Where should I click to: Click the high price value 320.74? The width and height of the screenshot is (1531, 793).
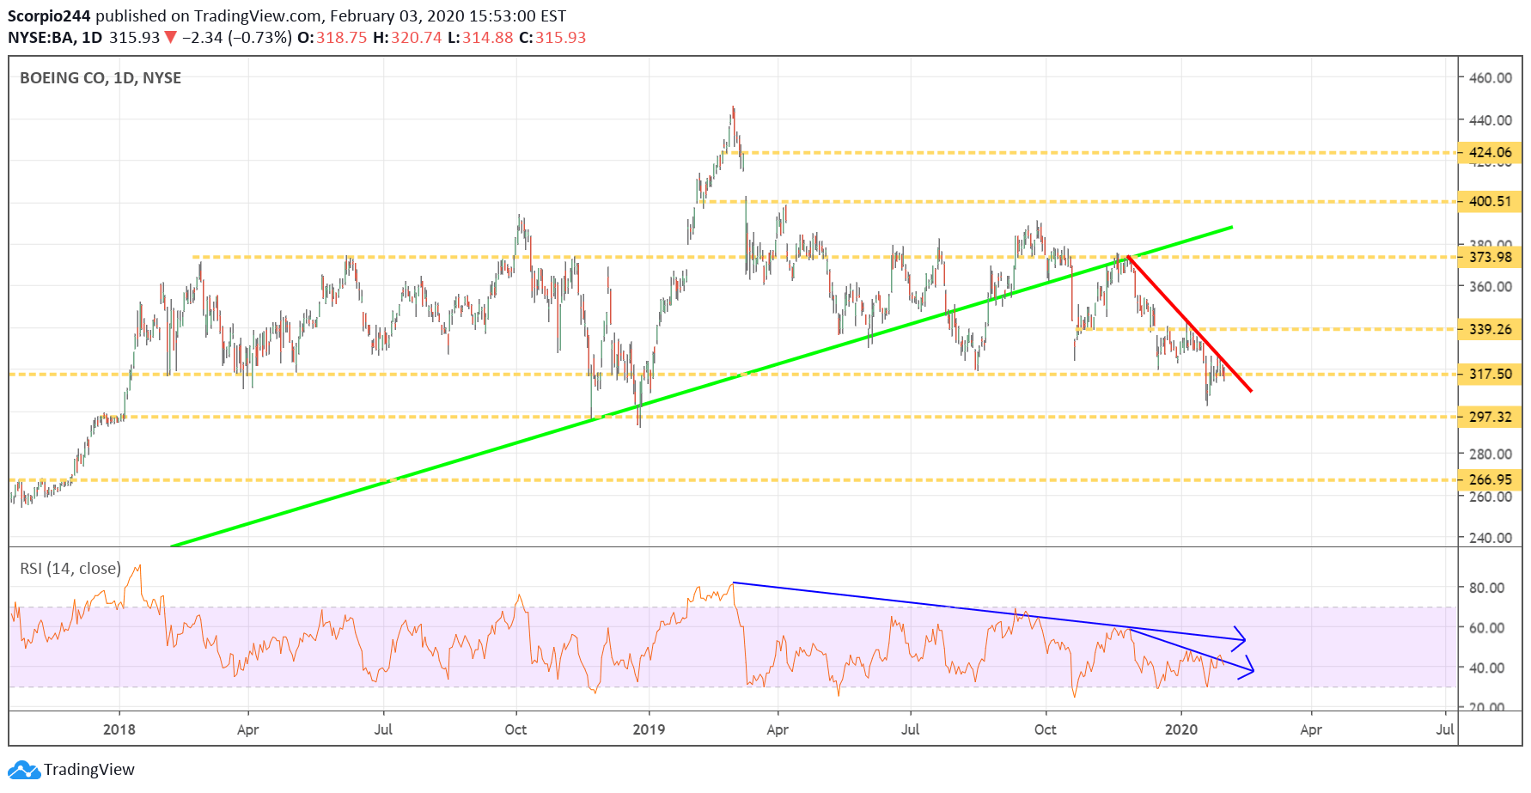tap(416, 38)
